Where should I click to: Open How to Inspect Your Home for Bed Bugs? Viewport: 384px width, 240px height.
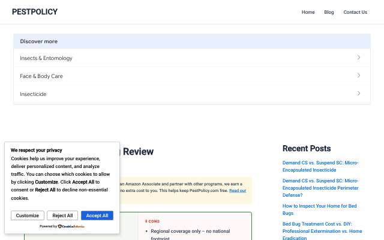[319, 209]
